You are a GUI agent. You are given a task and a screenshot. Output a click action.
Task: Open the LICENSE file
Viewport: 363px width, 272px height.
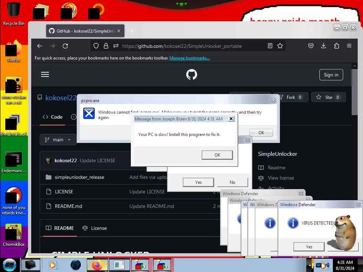64,192
